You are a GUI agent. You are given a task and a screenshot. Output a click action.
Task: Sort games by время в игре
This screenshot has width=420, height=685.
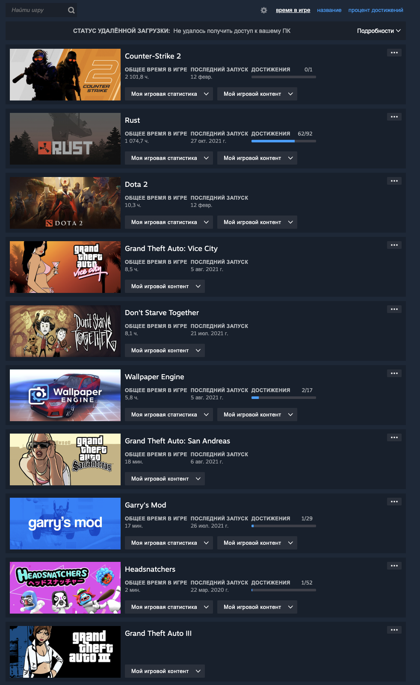(293, 10)
